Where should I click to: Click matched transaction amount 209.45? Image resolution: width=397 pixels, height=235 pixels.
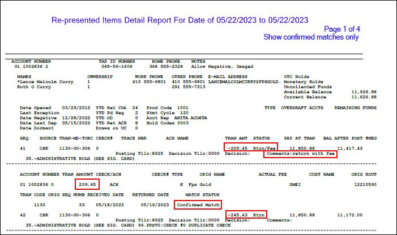point(87,185)
